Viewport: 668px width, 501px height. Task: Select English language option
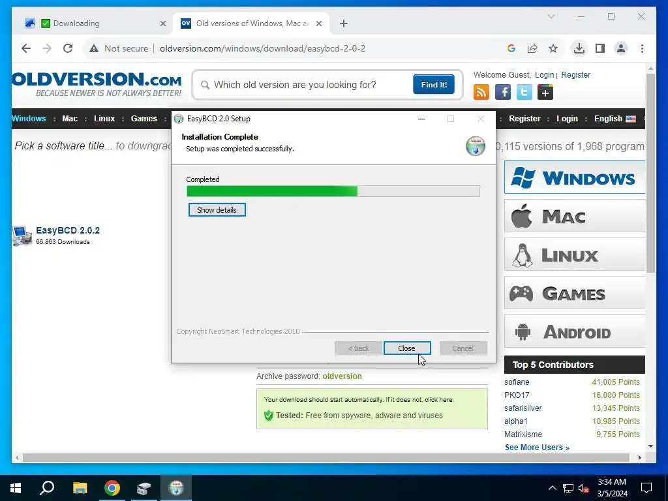click(615, 119)
